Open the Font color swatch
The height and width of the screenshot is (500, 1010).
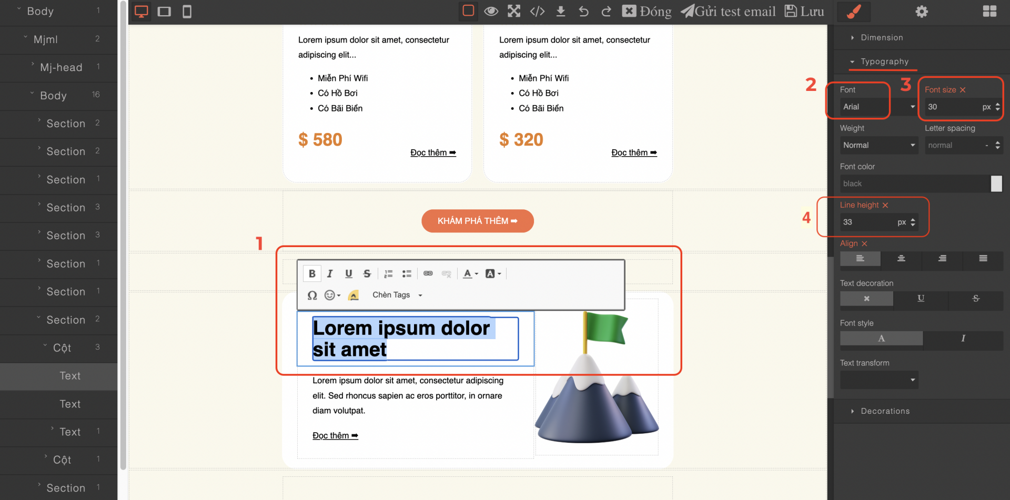[x=996, y=183]
